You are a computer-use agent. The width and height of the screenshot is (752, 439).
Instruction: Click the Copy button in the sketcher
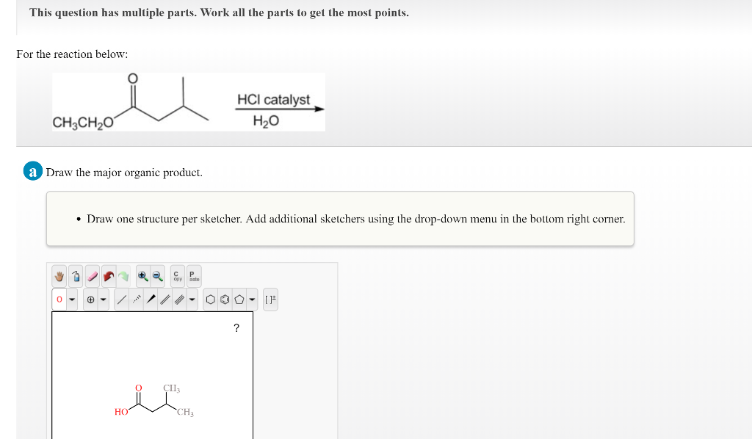pyautogui.click(x=176, y=277)
